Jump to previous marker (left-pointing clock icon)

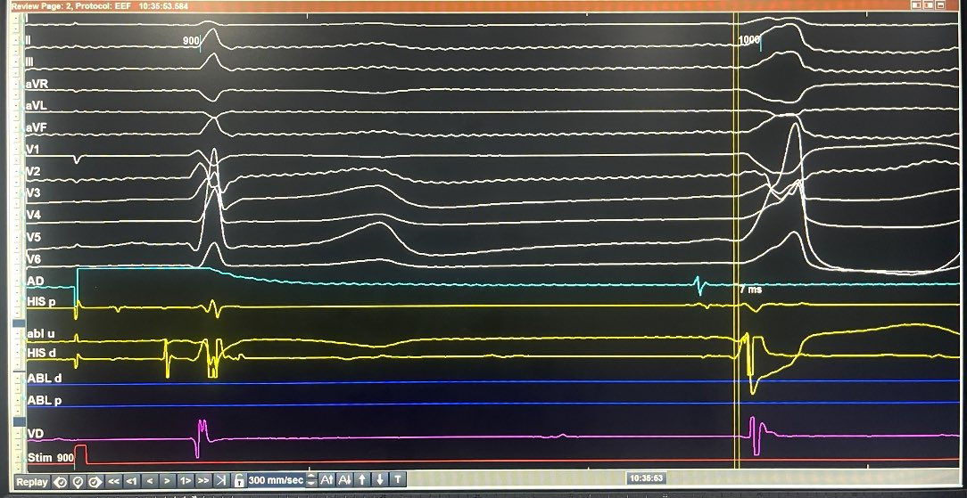61,481
